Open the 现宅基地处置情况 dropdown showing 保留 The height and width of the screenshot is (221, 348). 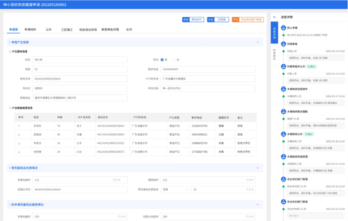[x=175, y=190]
